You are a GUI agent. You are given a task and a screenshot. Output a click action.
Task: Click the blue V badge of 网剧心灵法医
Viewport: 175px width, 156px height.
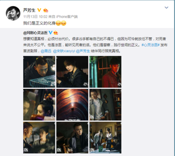click(50, 33)
